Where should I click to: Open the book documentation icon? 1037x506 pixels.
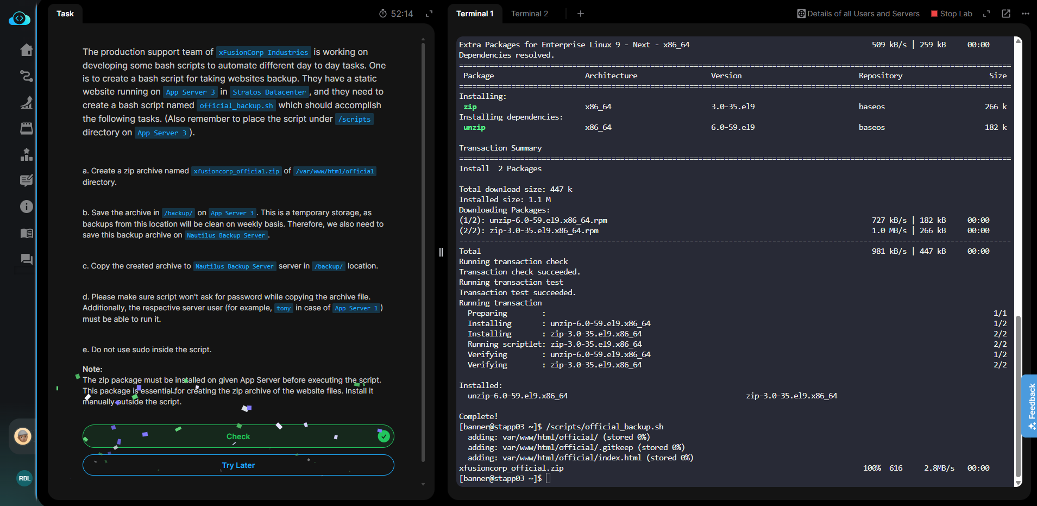point(26,233)
